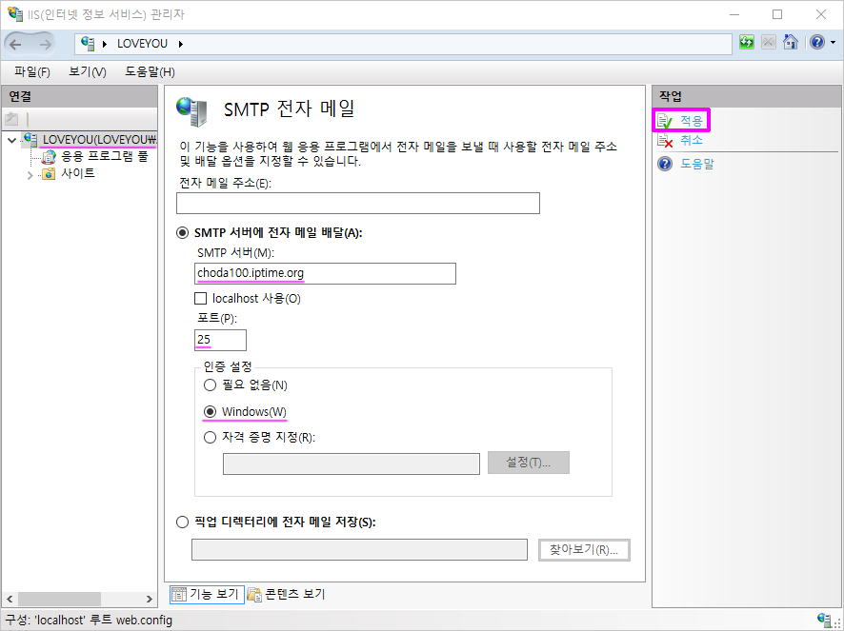
Task: Click the 전자 메일 주소 input field
Action: 356,203
